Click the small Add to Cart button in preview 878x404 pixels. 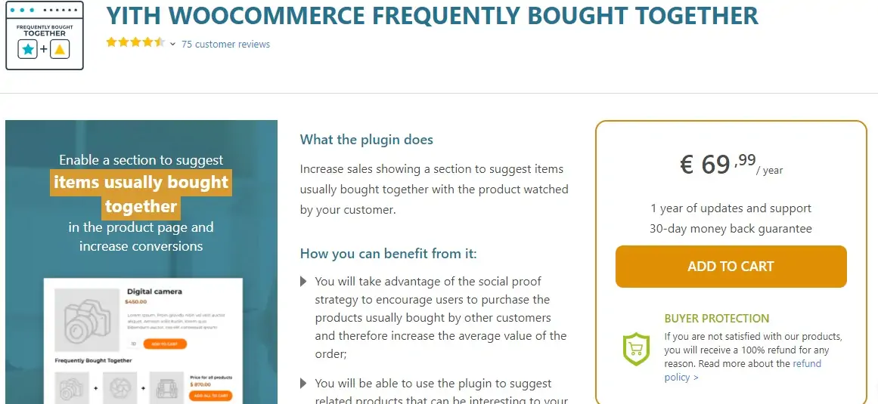pos(164,344)
